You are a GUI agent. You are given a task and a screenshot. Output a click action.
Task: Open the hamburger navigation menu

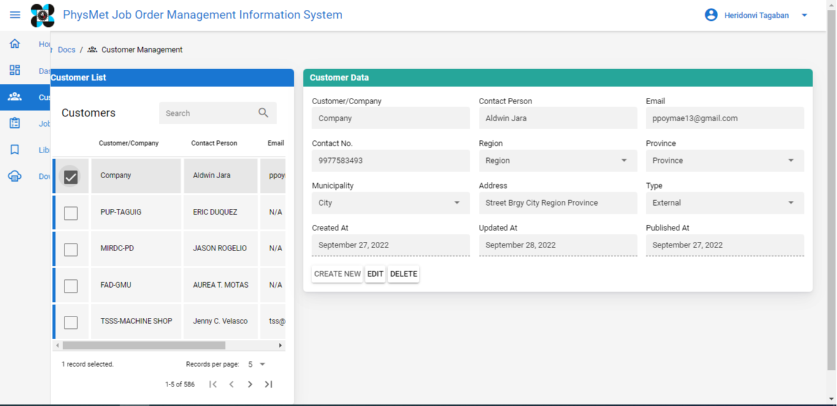pos(14,15)
